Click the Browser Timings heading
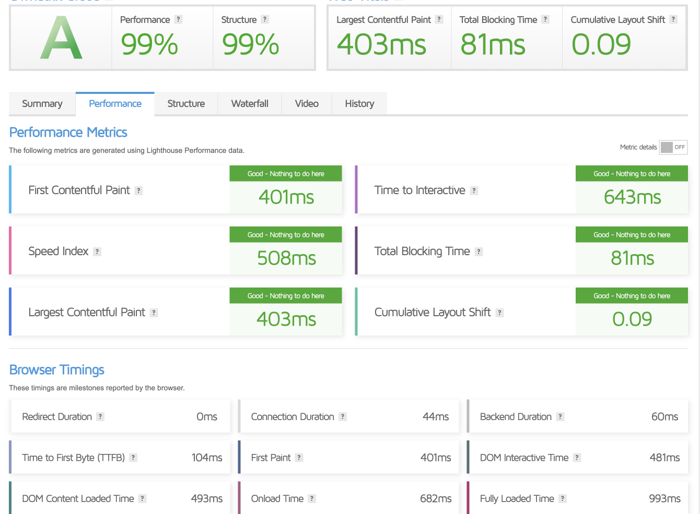 [57, 369]
